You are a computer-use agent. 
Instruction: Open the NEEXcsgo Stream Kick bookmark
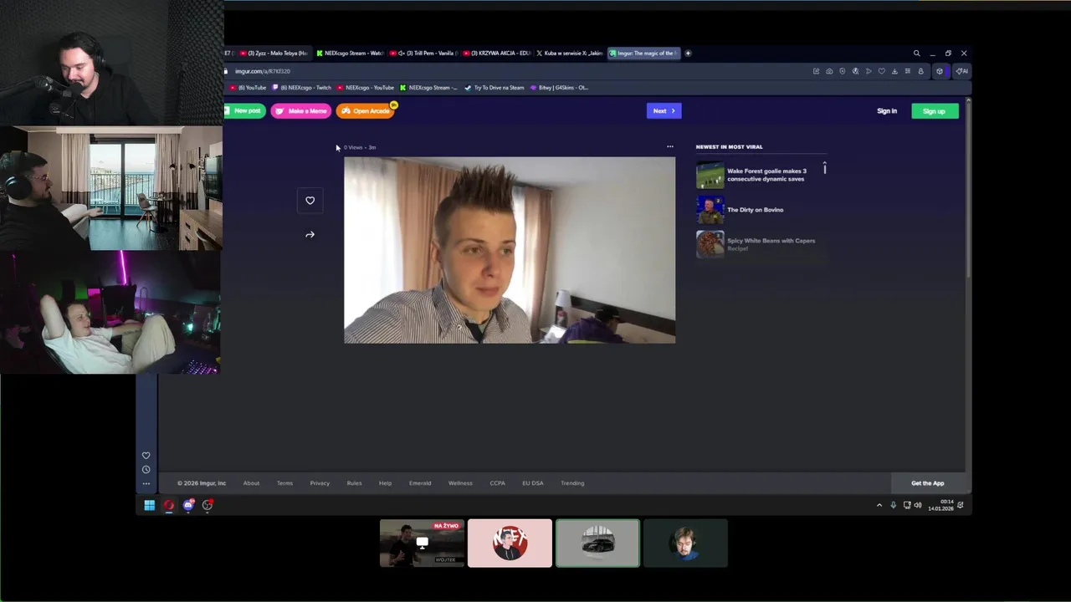tap(428, 88)
